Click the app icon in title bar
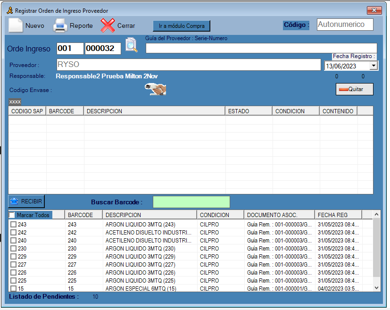The image size is (390, 310). [10, 10]
